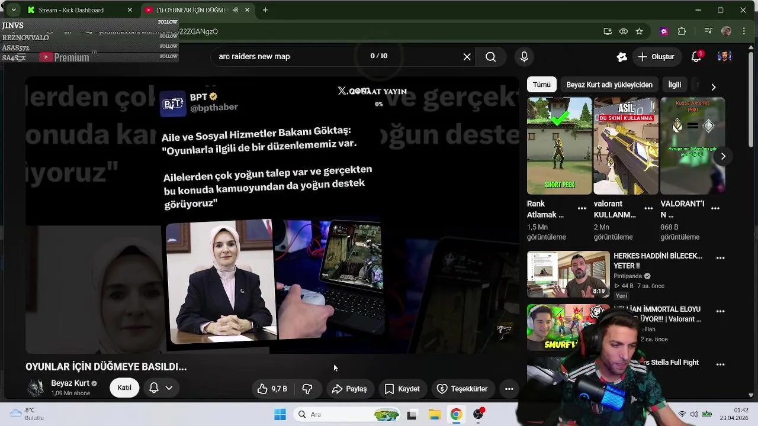Open Chrome's tab search dropdown
Image resolution: width=758 pixels, height=426 pixels.
click(14, 10)
